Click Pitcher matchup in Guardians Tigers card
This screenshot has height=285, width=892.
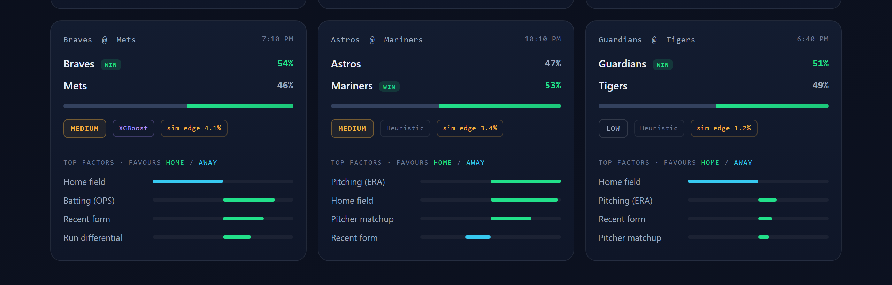coord(630,238)
